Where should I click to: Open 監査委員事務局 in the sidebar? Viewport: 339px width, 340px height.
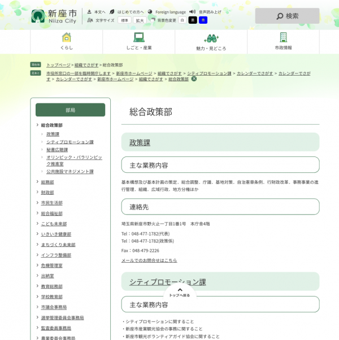tap(56, 328)
